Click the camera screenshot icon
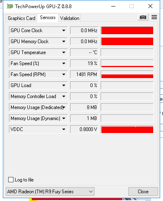Image resolution: width=163 pixels, height=201 pixels. coord(143,17)
